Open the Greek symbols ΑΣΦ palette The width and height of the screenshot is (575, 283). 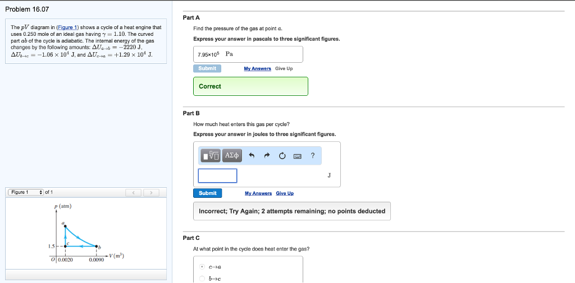232,156
